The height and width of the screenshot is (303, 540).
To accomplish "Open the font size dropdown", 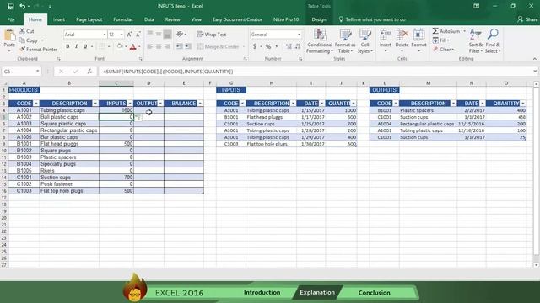I will click(121, 35).
